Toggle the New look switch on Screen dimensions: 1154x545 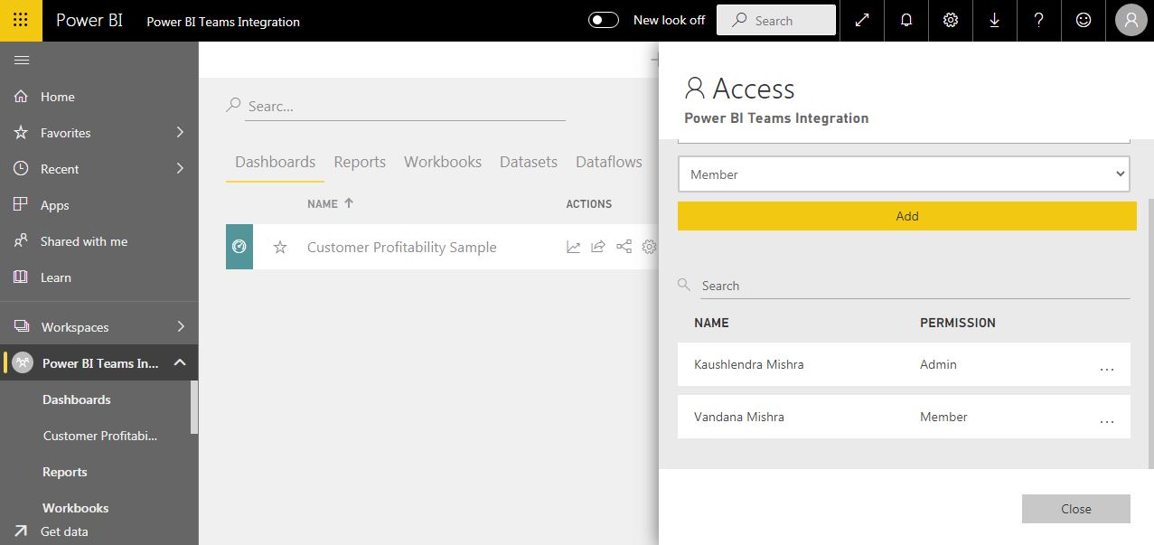(602, 18)
